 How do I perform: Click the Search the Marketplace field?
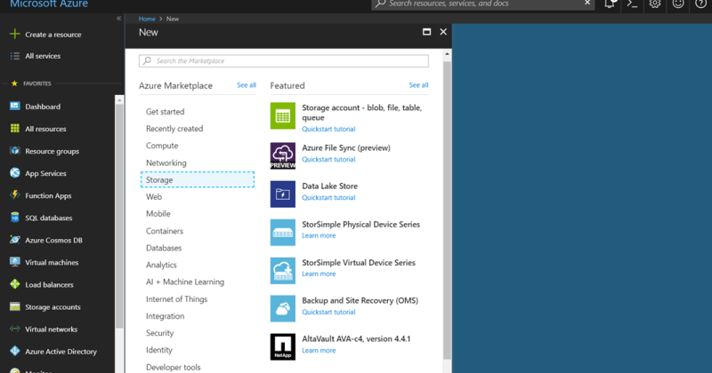tap(284, 61)
